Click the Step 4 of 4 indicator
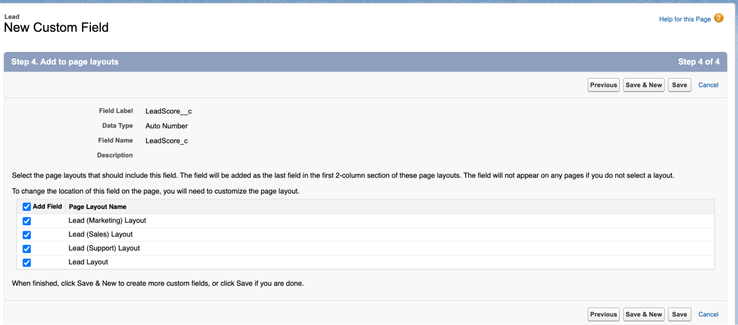The width and height of the screenshot is (738, 325). click(x=698, y=62)
